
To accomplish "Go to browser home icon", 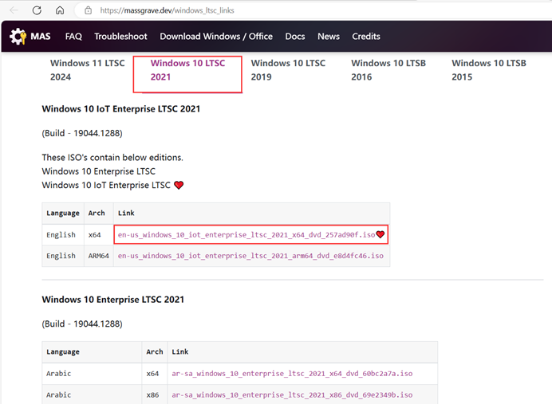I will click(60, 10).
